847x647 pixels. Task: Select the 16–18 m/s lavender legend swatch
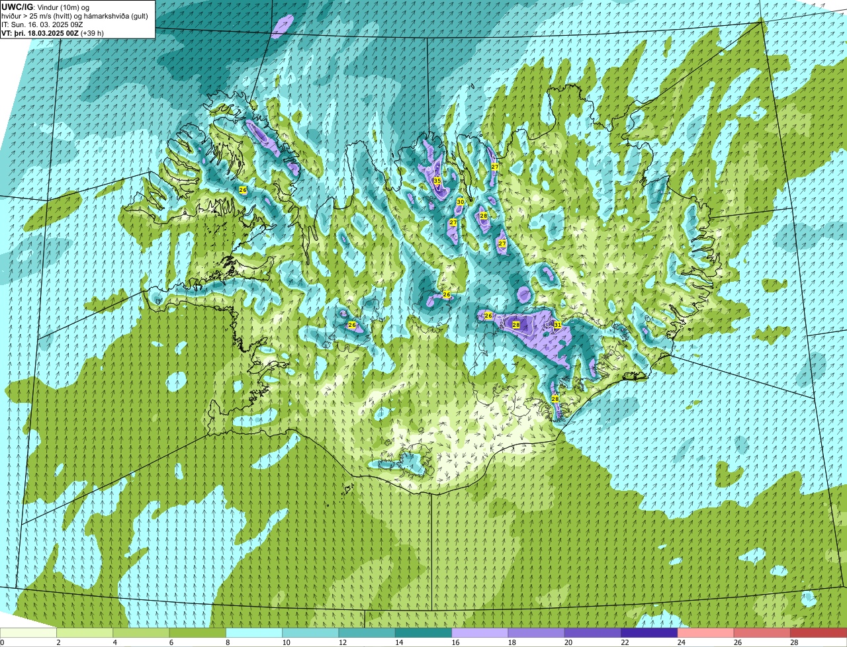[480, 633]
